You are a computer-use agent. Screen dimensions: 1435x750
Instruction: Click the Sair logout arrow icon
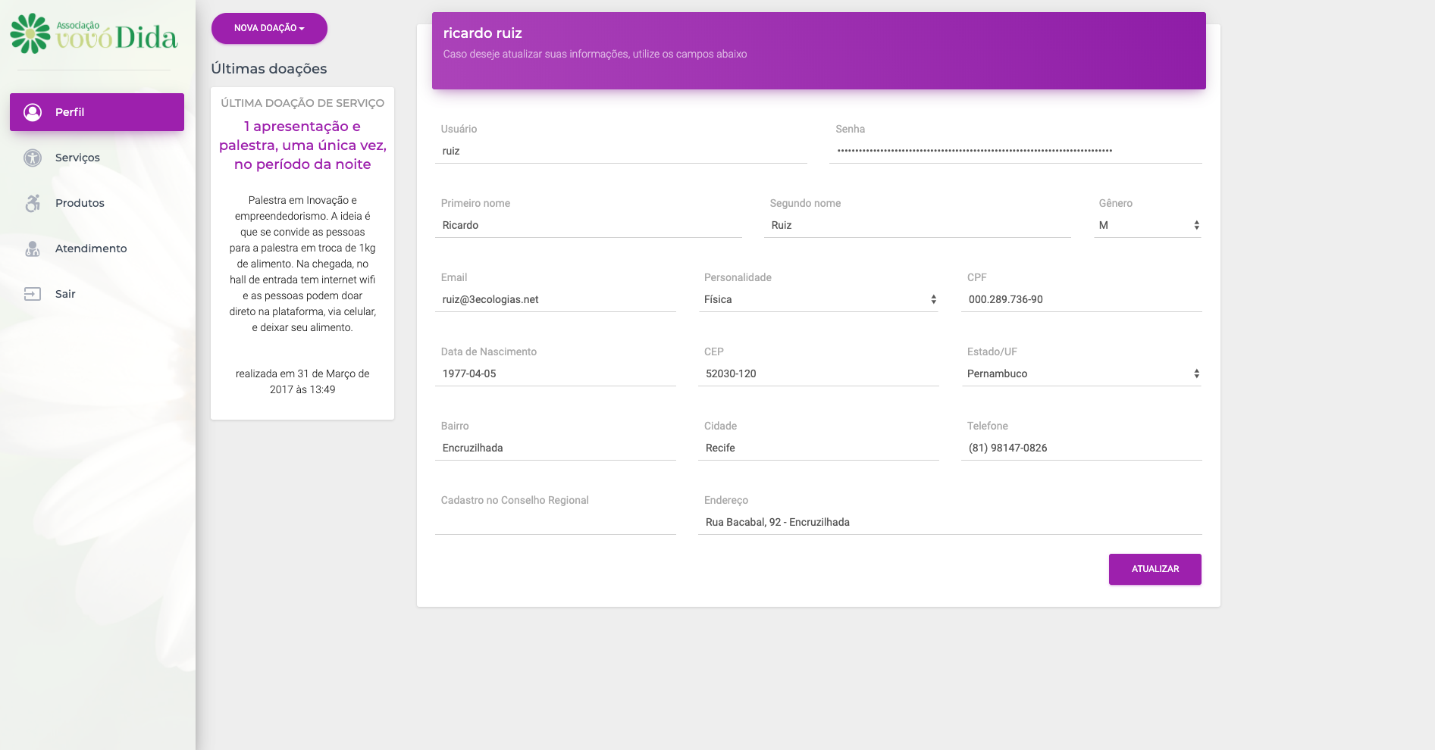pyautogui.click(x=33, y=294)
